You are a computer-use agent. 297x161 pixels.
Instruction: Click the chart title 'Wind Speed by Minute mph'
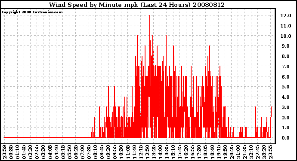[93, 5]
